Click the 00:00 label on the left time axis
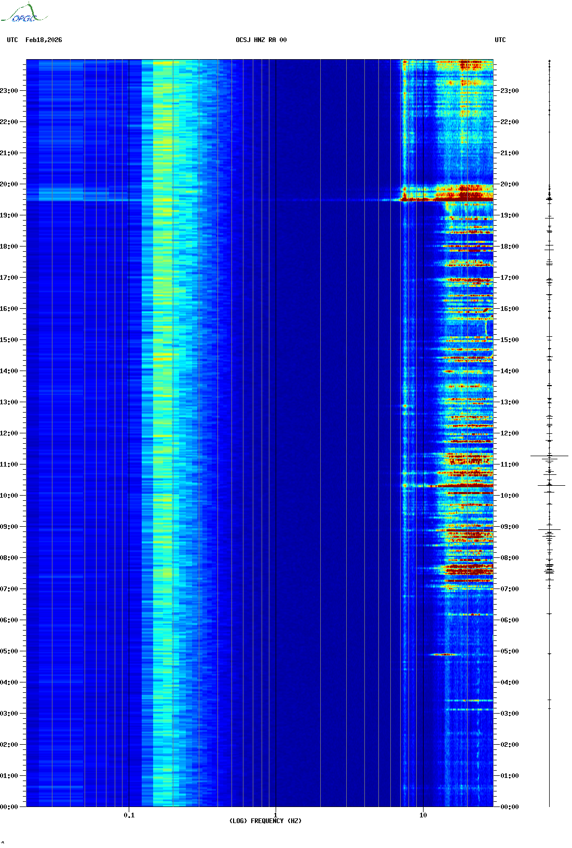This screenshot has height=848, width=572. click(x=9, y=807)
